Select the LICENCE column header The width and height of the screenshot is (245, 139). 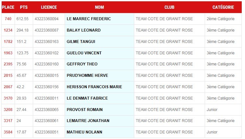point(49,7)
